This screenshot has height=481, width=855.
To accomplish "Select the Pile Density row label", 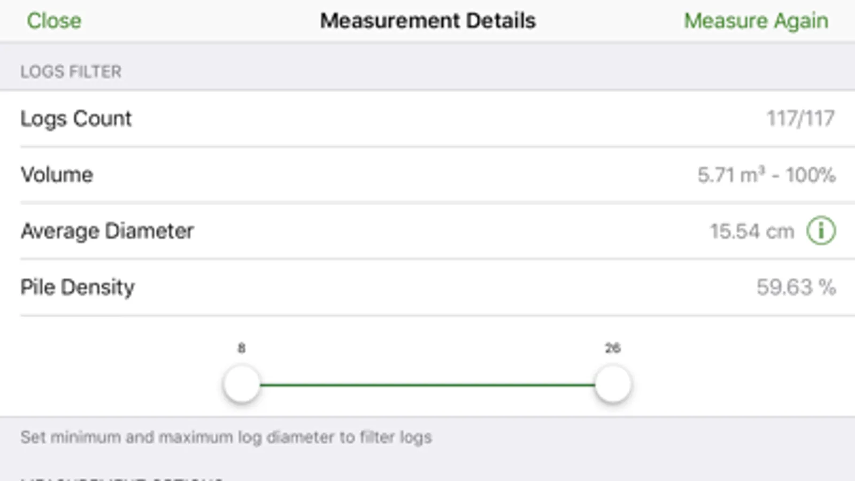I will click(78, 288).
